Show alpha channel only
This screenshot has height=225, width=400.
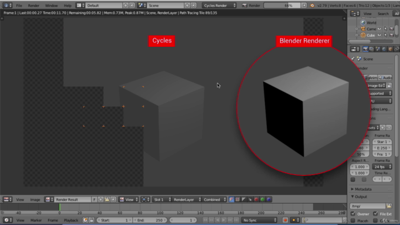point(244,199)
